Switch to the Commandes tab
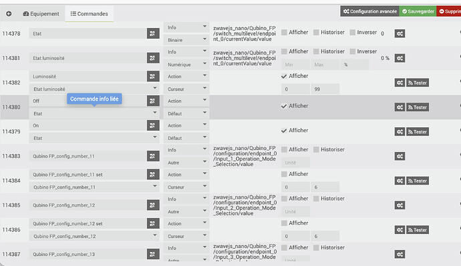This screenshot has width=461, height=266. (89, 14)
